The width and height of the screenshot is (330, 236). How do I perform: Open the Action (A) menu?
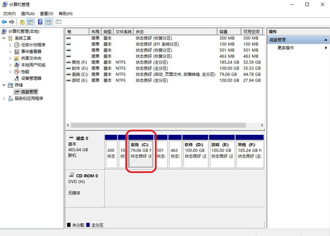pyautogui.click(x=28, y=14)
